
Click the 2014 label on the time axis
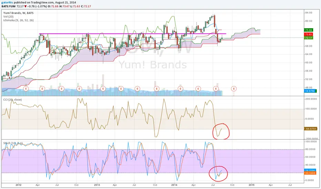174,185
